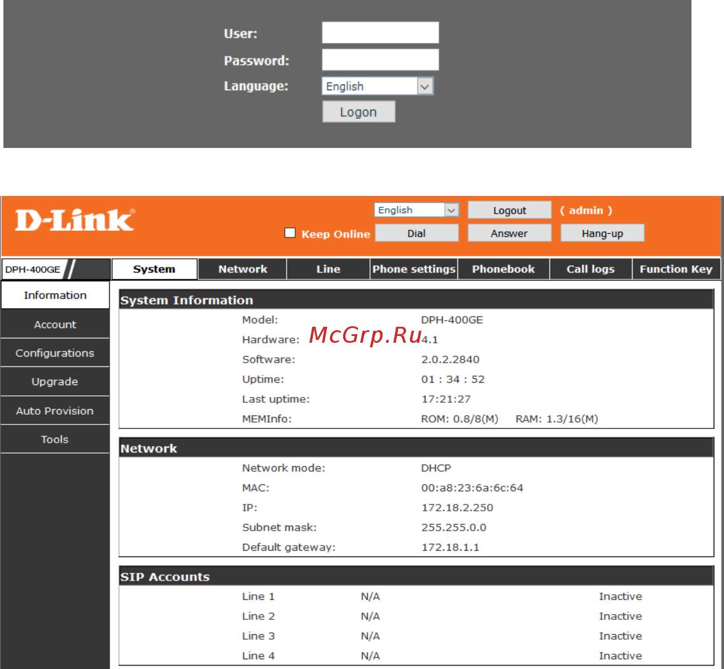This screenshot has width=724, height=669.
Task: Open Auto Provision in the sidebar
Action: pos(55,411)
